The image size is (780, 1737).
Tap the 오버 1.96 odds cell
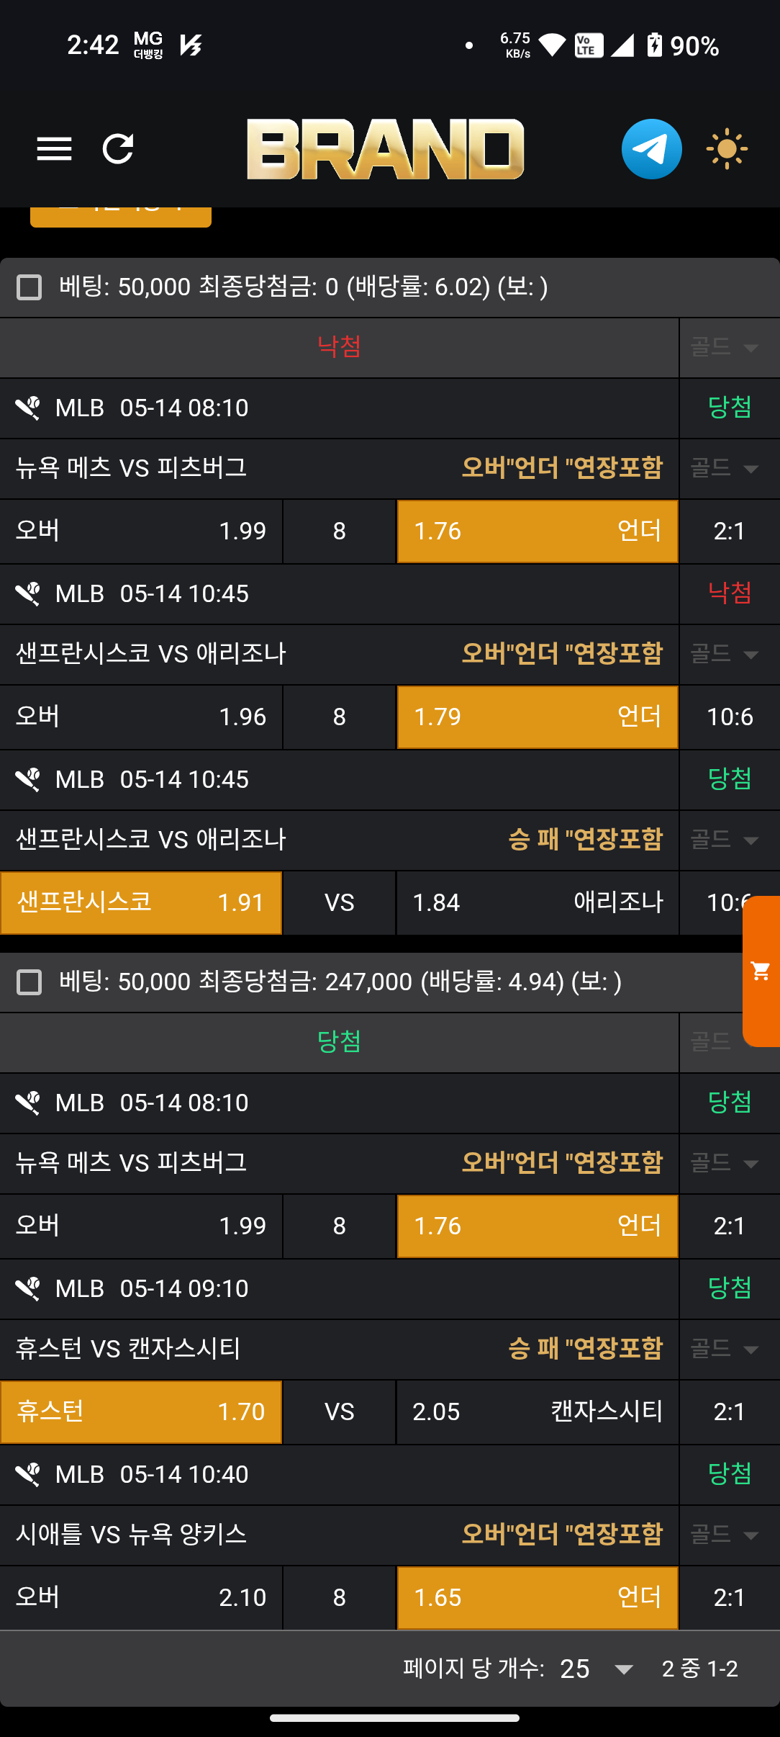[x=141, y=717]
